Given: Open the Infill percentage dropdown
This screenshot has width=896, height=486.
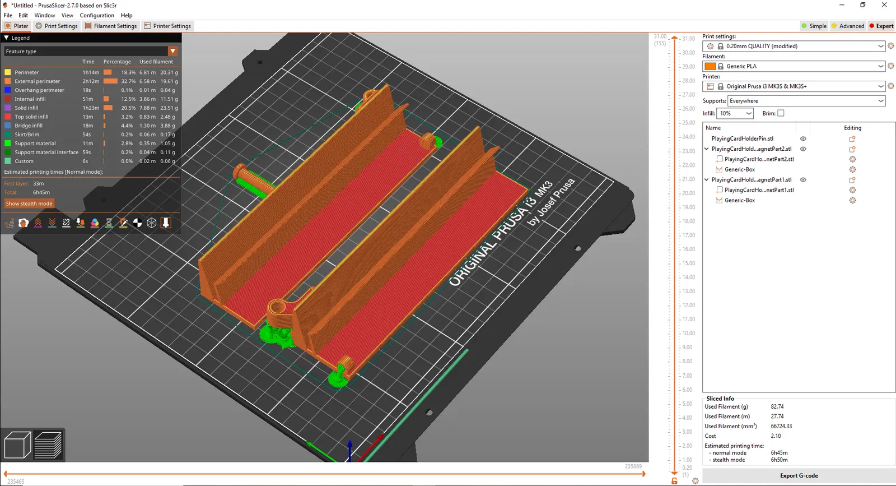Looking at the screenshot, I should click(x=736, y=113).
